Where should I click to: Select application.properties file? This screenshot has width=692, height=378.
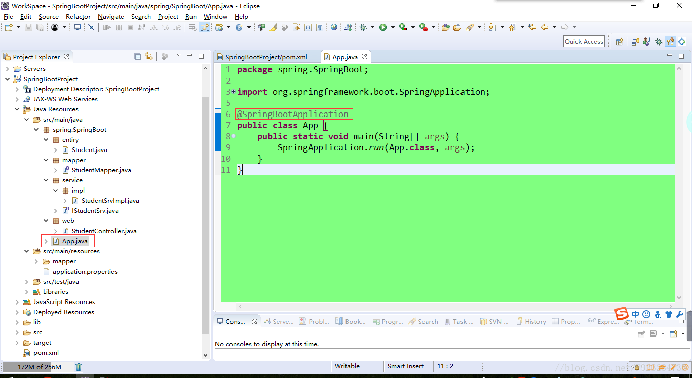click(x=85, y=271)
